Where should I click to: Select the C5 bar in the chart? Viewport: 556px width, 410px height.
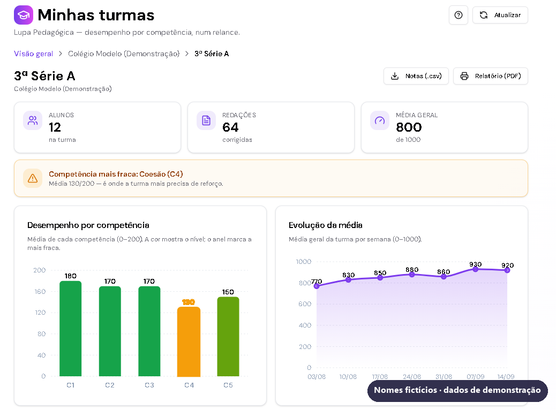pyautogui.click(x=228, y=337)
